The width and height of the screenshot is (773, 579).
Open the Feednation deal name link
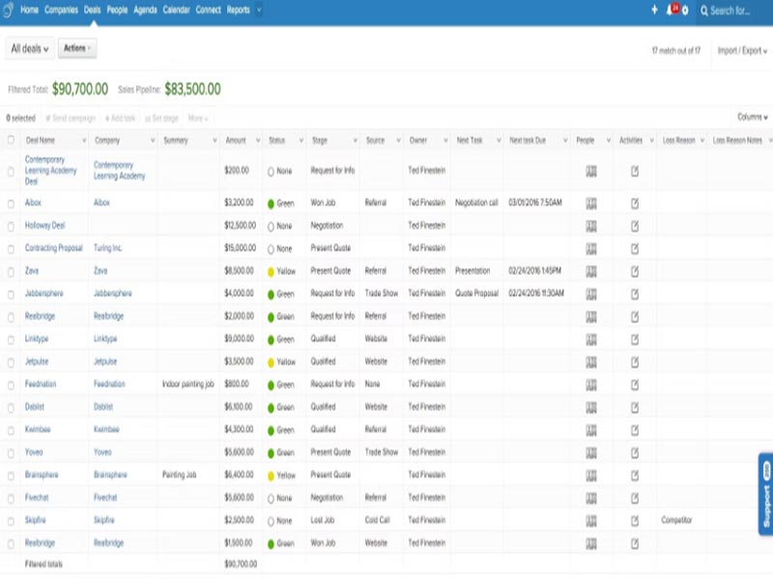(42, 384)
